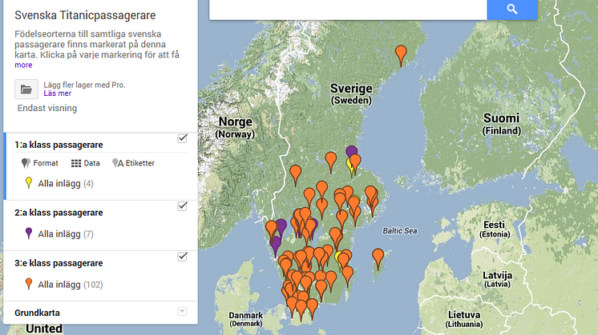The height and width of the screenshot is (335, 598).
Task: Click the Latvija (Latvia) map label
Action: [497, 279]
